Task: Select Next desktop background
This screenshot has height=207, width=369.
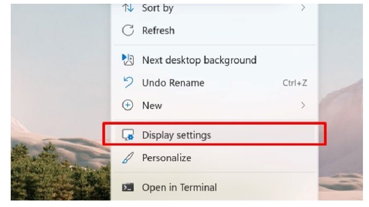Action: pyautogui.click(x=199, y=60)
